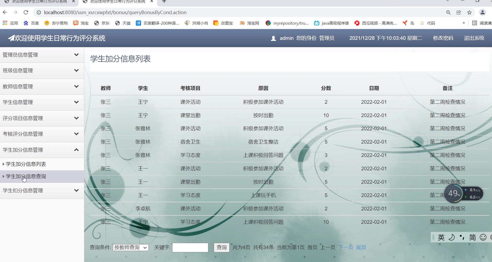Open the 按教师查询 condition dropdown
Viewport: 492px width, 262px height.
(131, 247)
